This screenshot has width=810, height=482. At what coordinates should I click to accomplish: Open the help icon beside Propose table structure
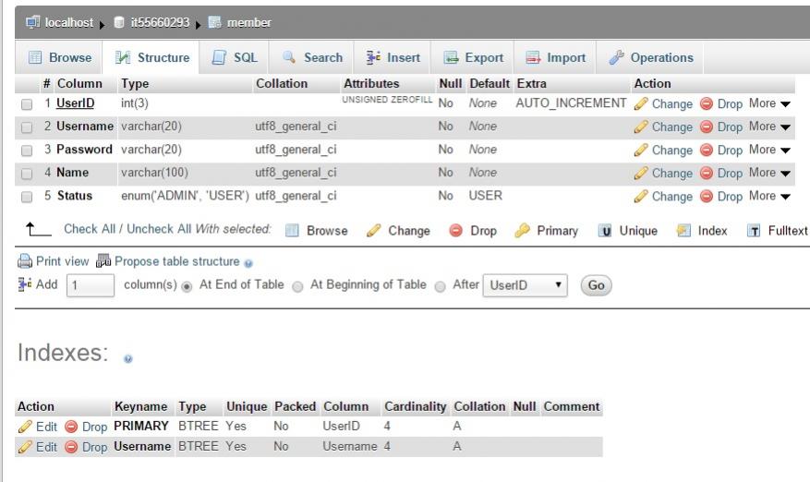tap(248, 263)
